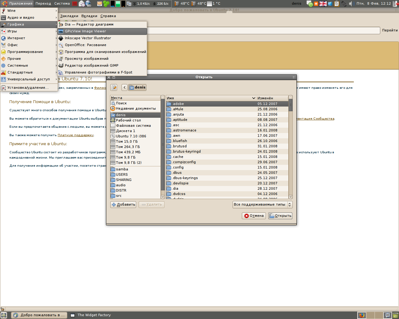Viewport: 399px width, 319px height.
Task: Select Дискета 1 in places
Action: click(x=135, y=131)
